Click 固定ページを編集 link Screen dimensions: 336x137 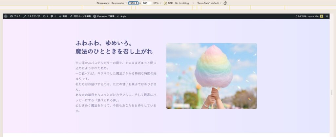tap(80, 16)
